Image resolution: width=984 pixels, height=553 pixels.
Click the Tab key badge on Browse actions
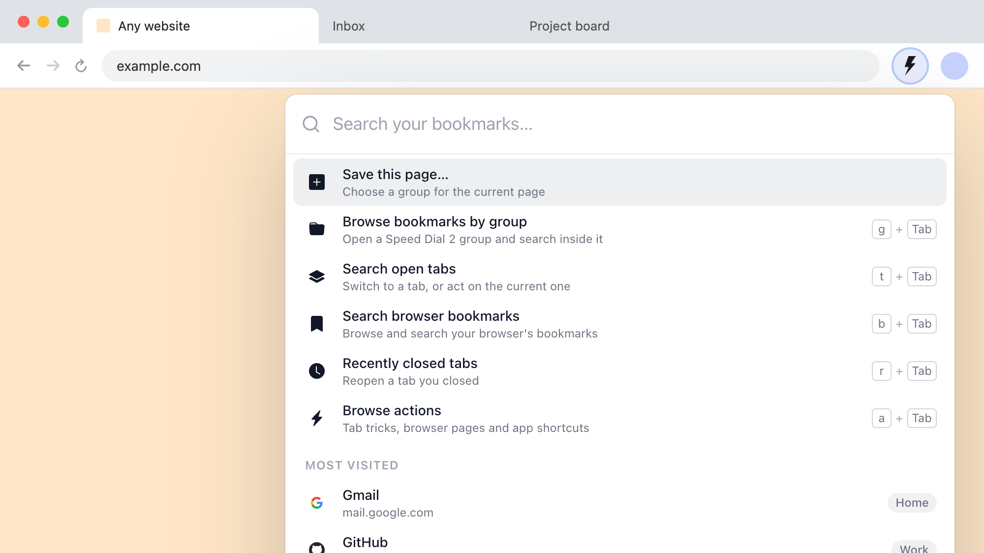[x=922, y=418]
